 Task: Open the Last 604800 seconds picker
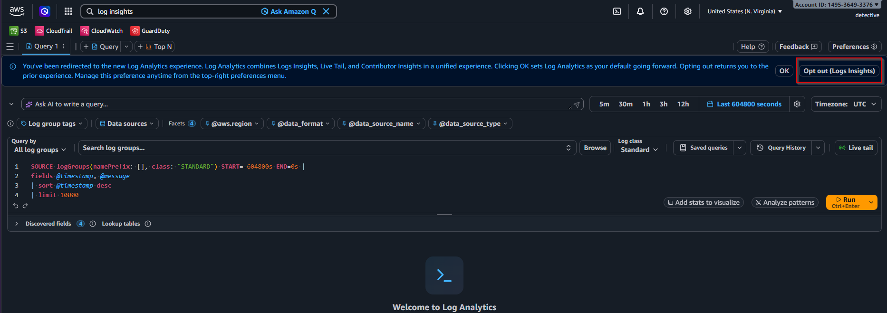744,104
